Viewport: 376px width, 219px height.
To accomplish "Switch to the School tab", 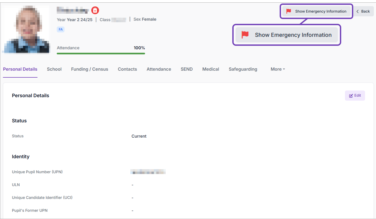I will pos(54,69).
